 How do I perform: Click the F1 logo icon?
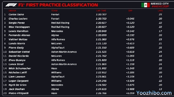tap(11, 5)
